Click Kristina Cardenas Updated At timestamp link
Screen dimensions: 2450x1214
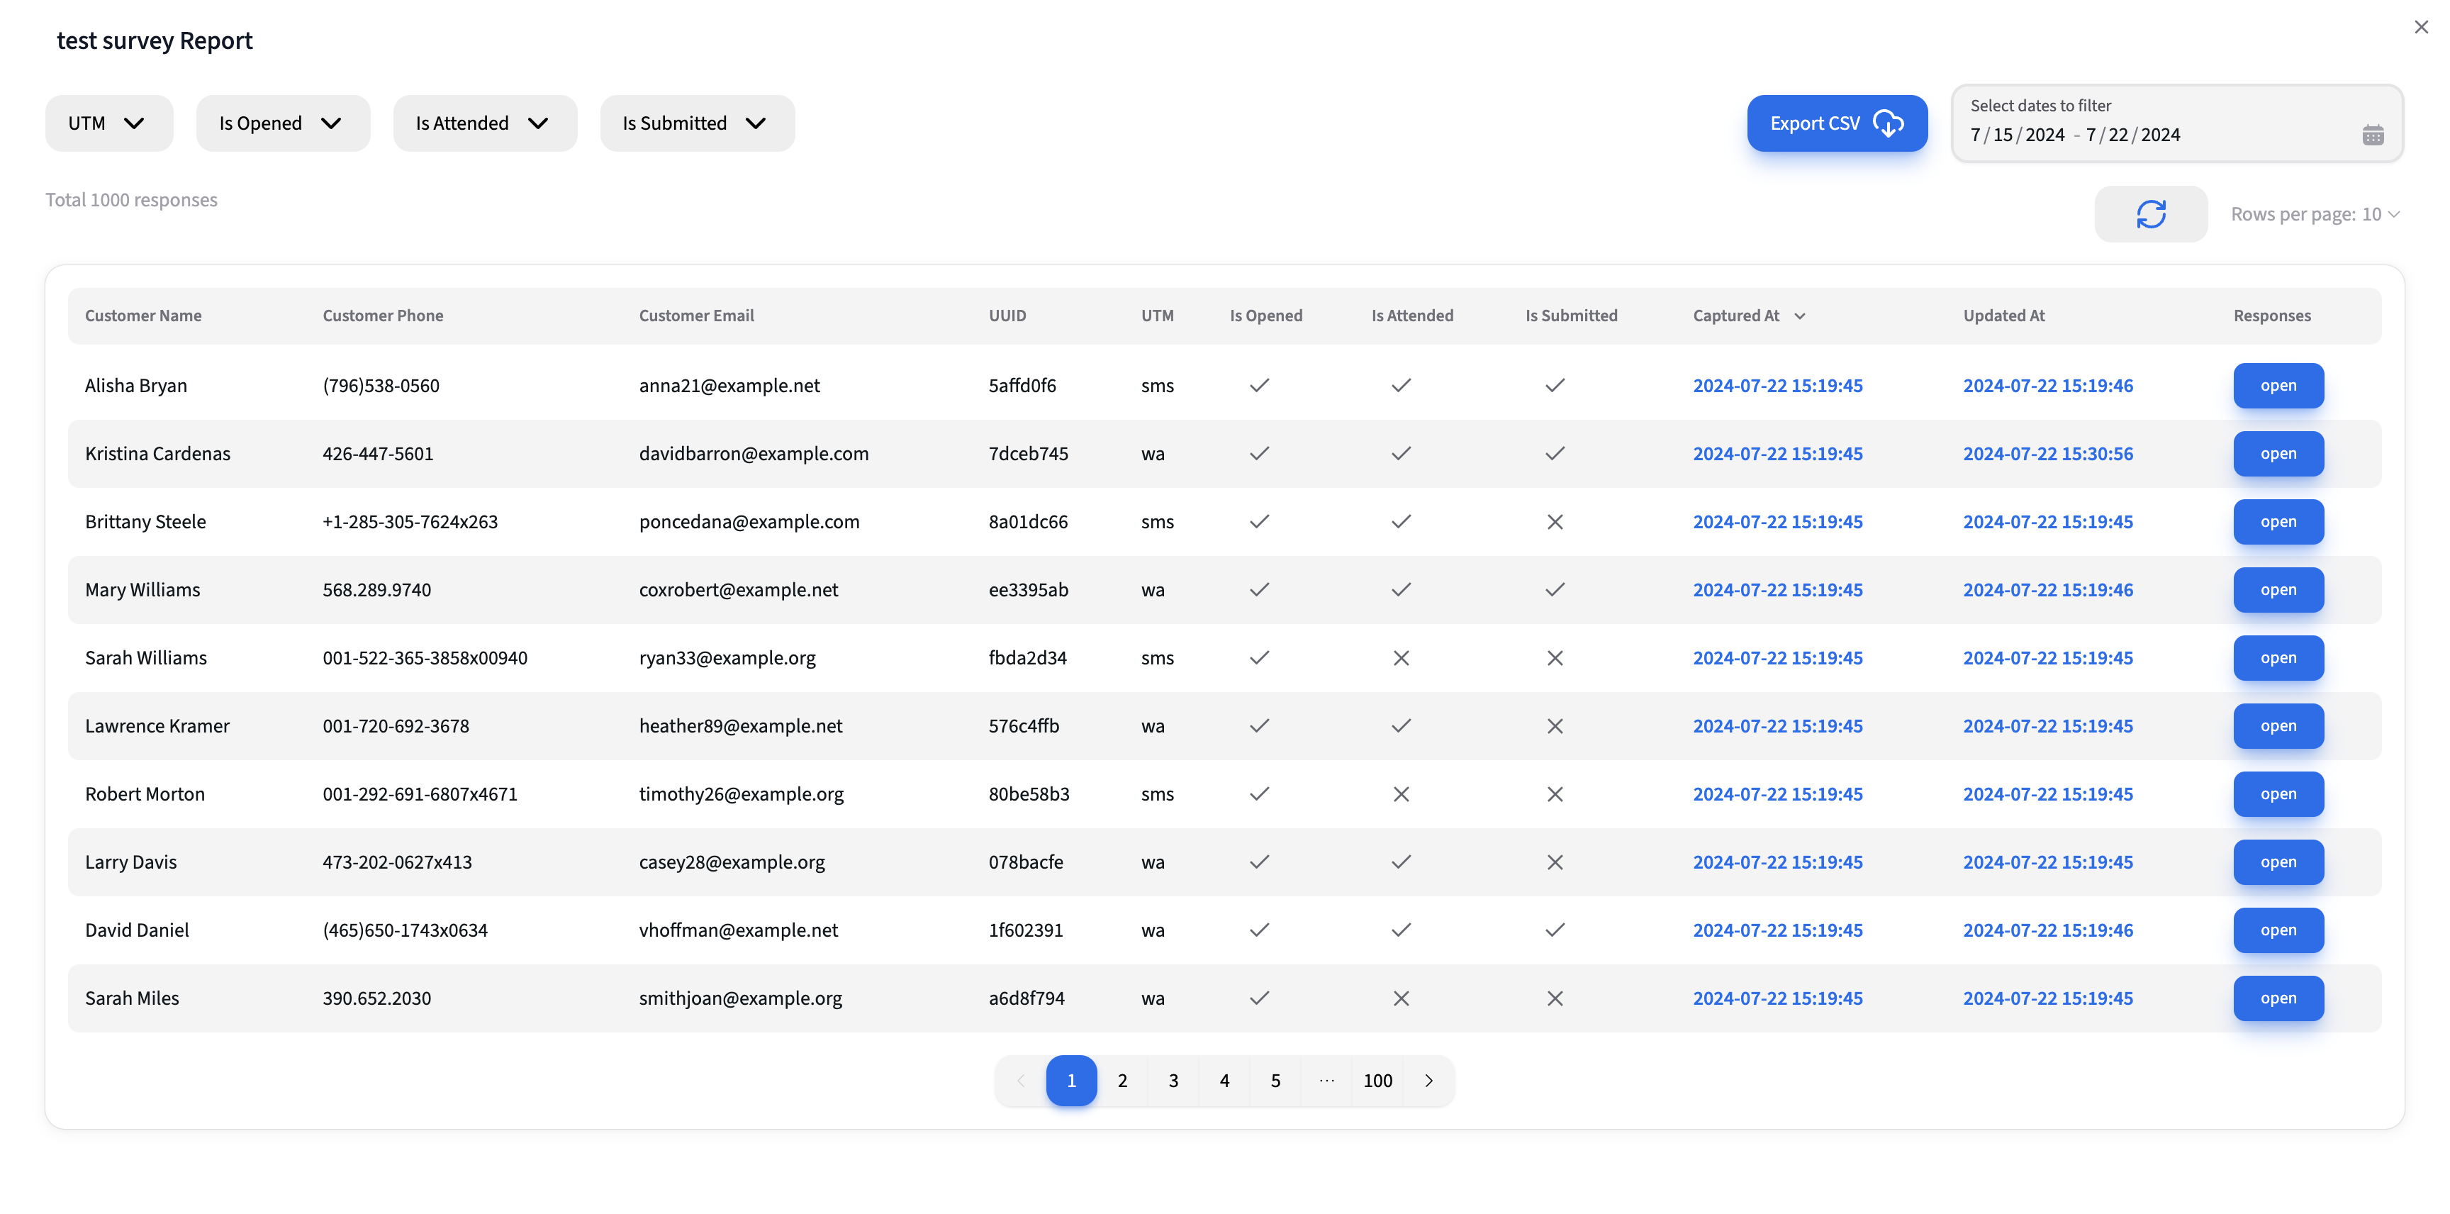click(2047, 454)
